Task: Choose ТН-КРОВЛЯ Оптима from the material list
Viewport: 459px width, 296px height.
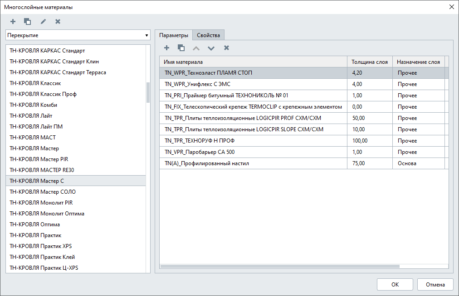Action: pos(34,224)
